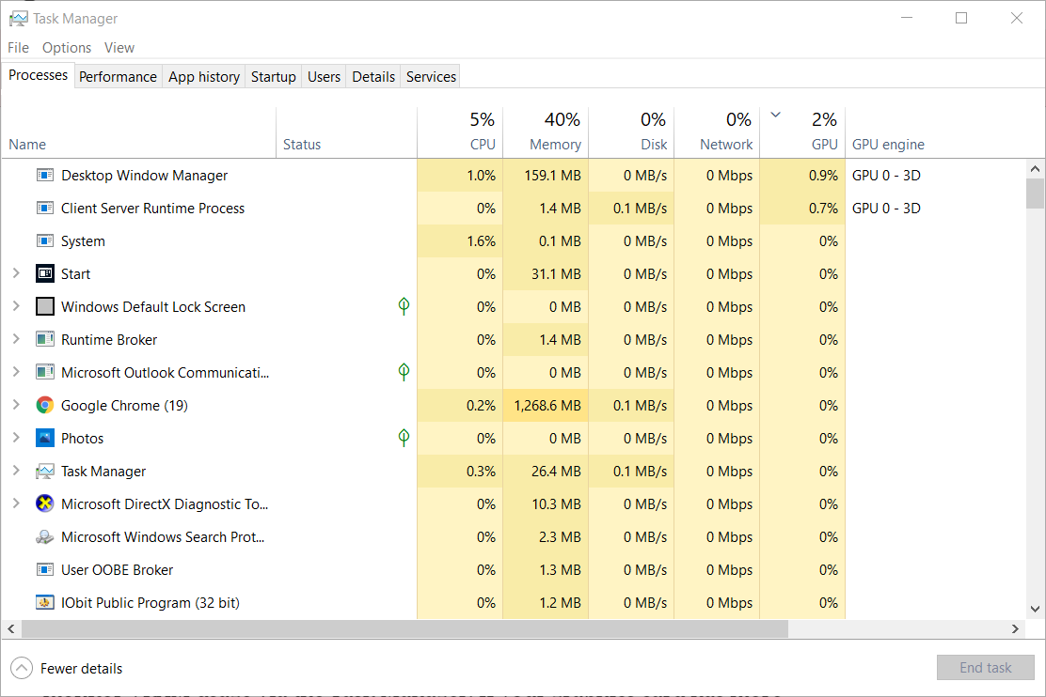Expand Microsoft DirectX Diagnostic Tool group

(x=16, y=503)
